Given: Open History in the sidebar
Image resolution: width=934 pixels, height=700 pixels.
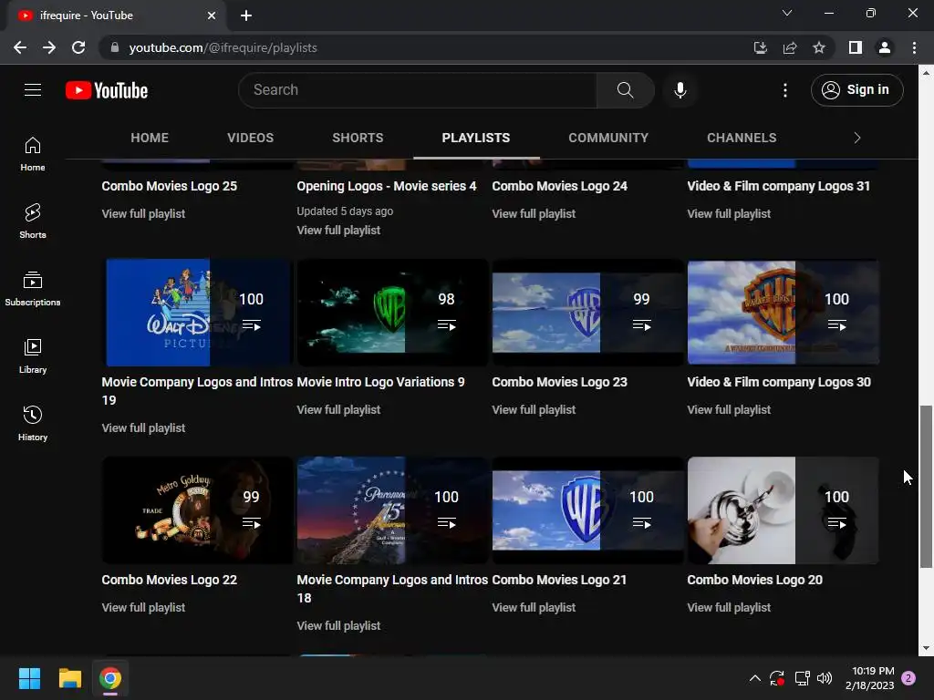Looking at the screenshot, I should (33, 423).
